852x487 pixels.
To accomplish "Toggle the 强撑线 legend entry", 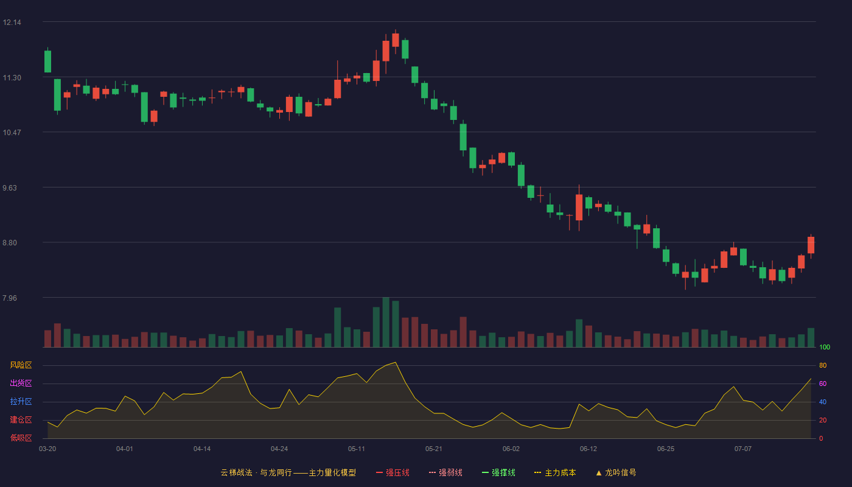I will tap(498, 472).
